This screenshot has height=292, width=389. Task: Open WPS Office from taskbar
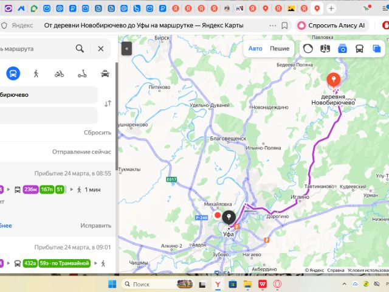click(262, 284)
